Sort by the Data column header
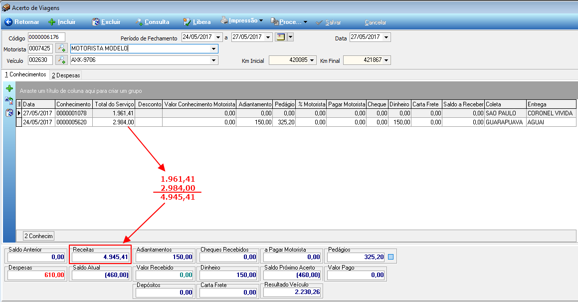 (x=38, y=104)
